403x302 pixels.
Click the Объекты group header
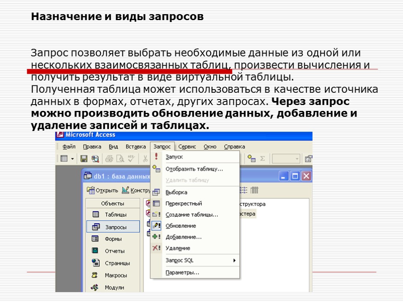113,203
